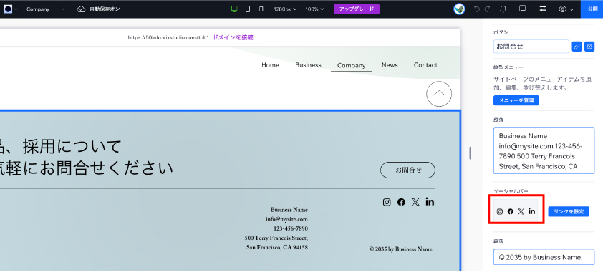This screenshot has height=275, width=603.
Task: Undo the last action
Action: click(477, 9)
